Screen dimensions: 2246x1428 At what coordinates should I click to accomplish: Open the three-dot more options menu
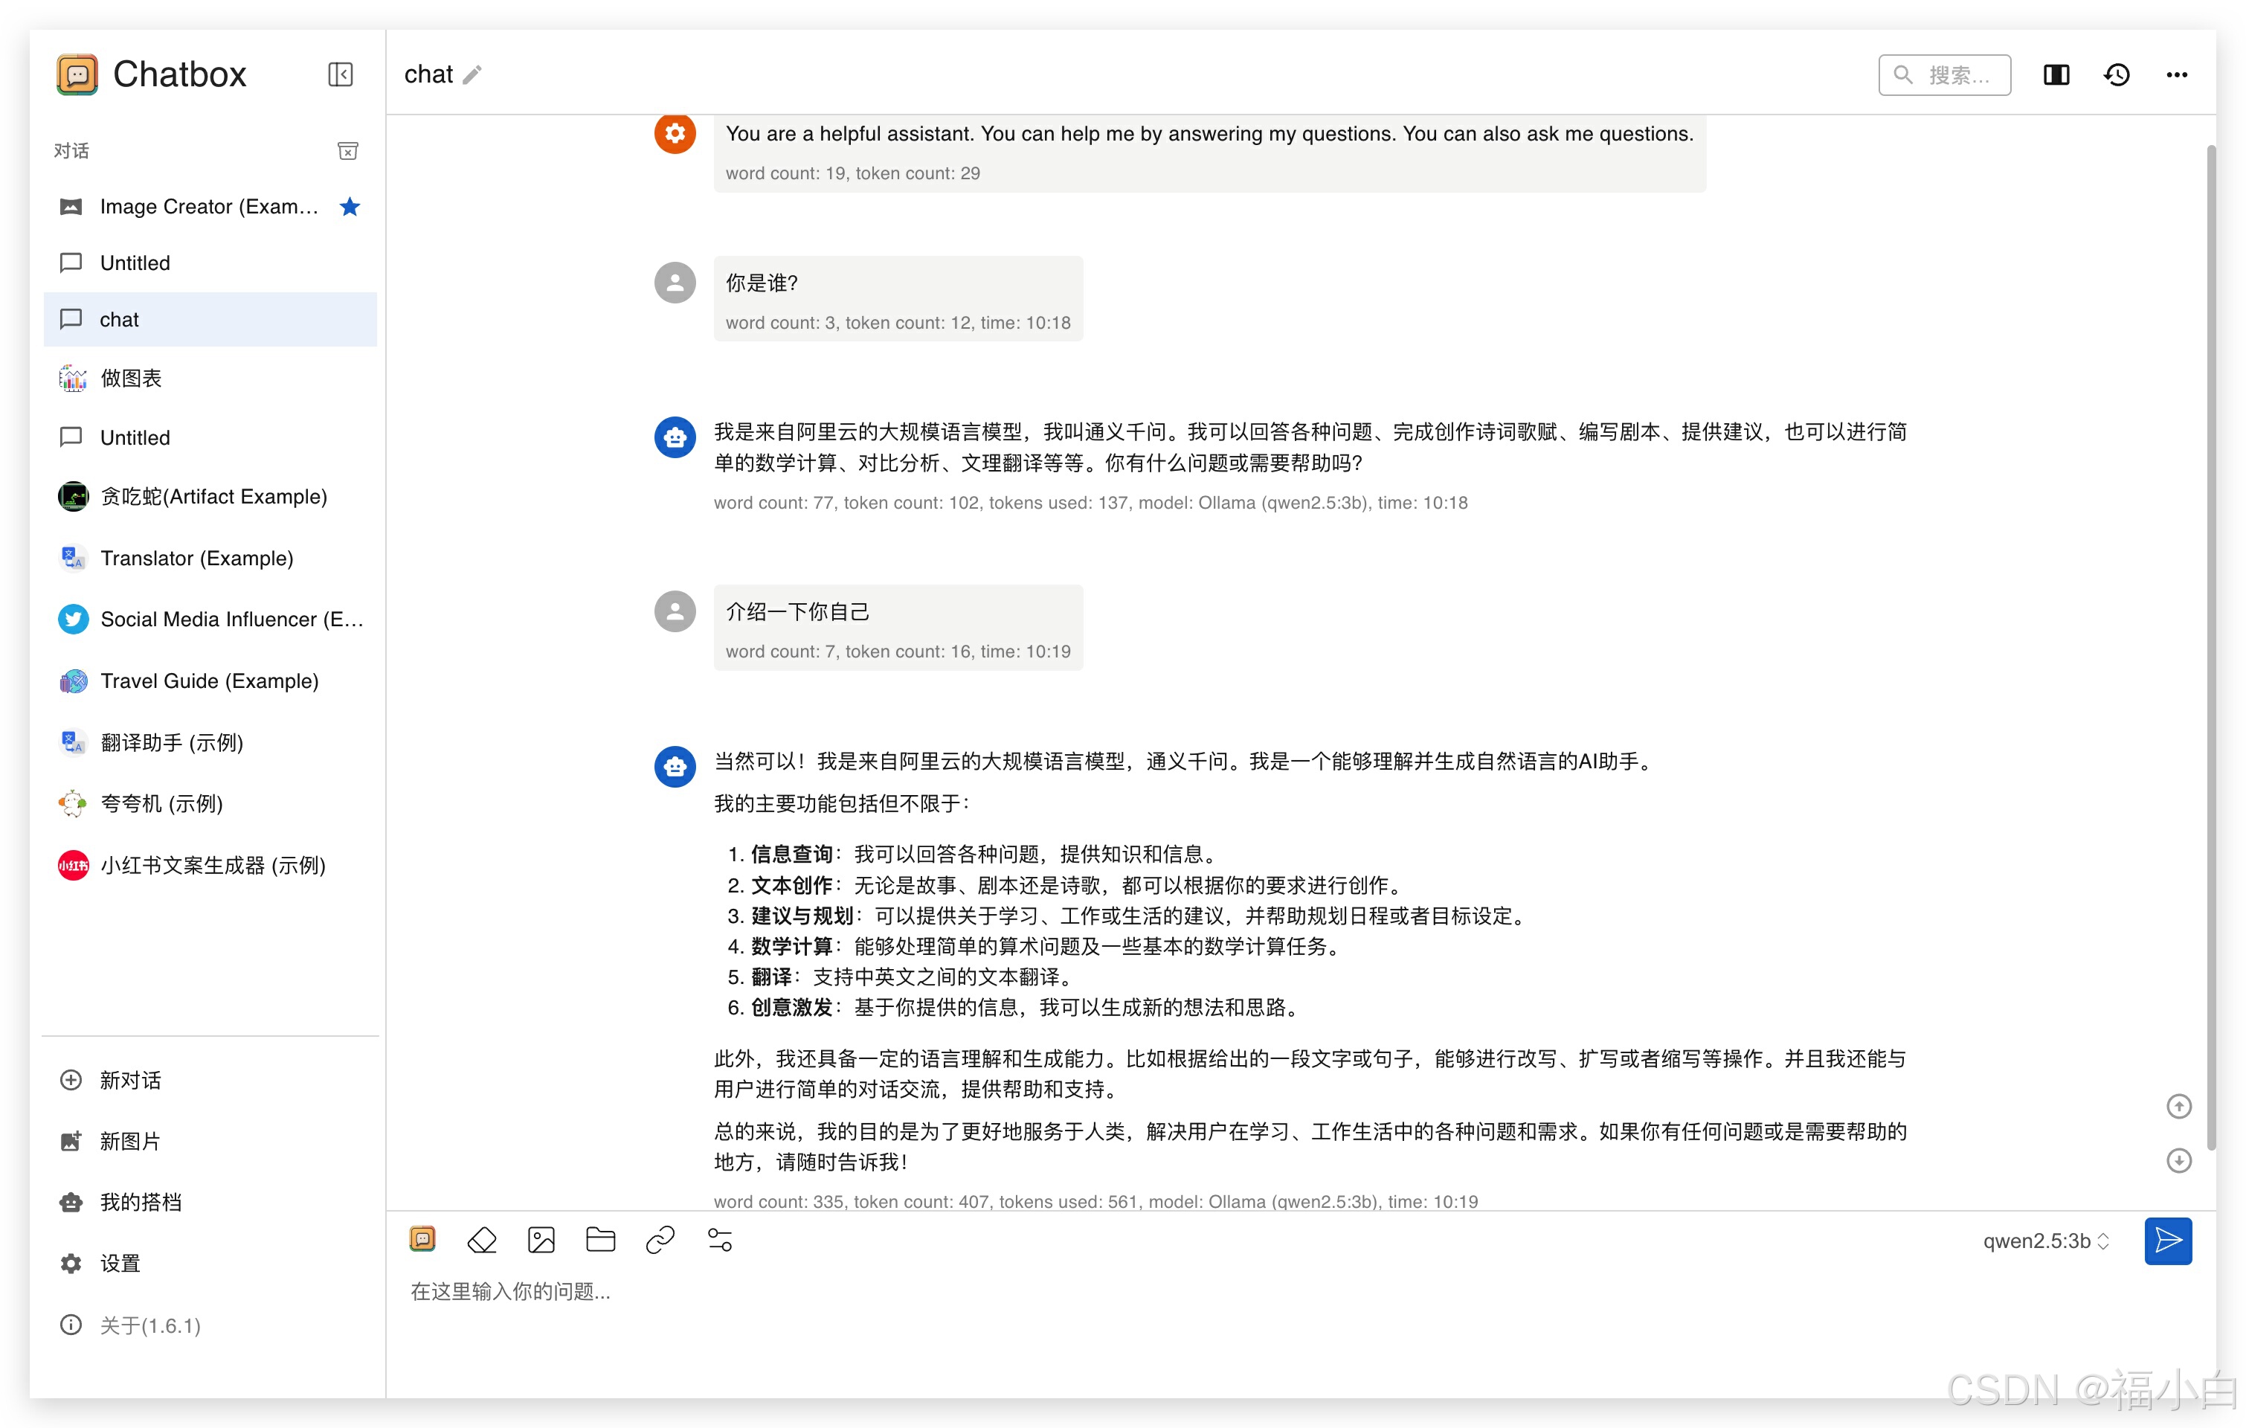click(x=2177, y=74)
